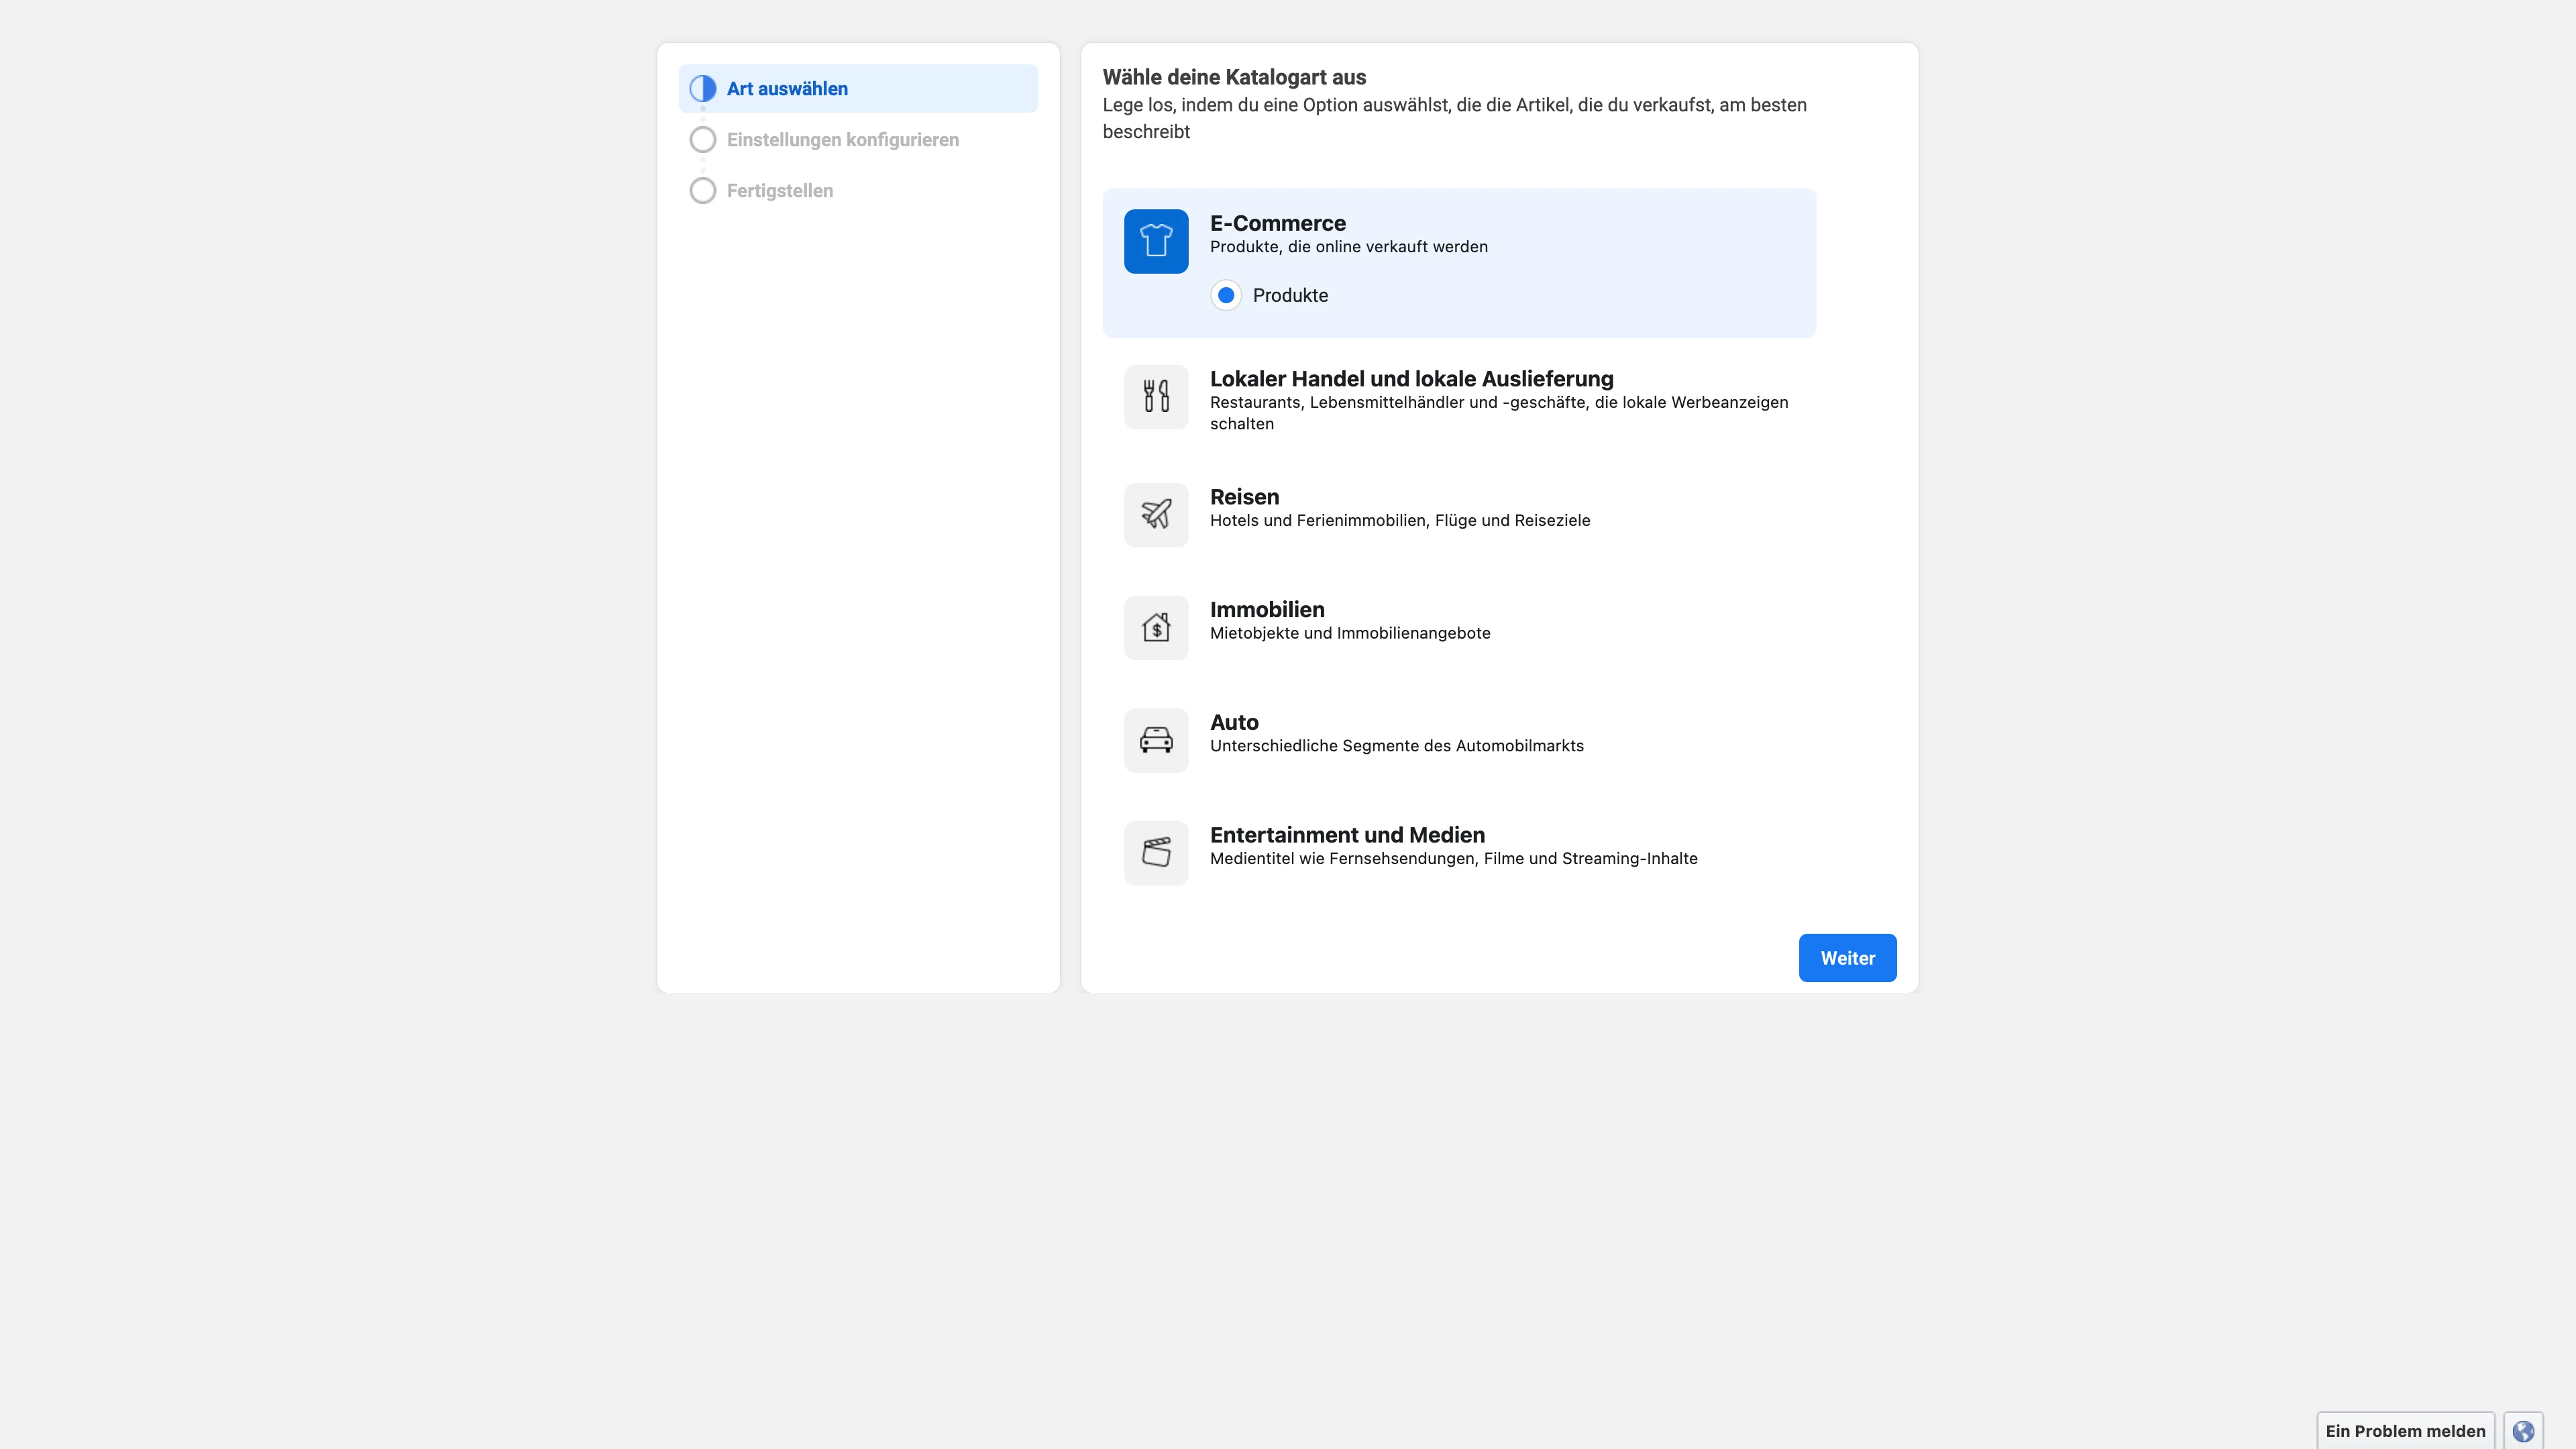
Task: Choose Lokaler Handel und lokale Auslieferung
Action: click(x=1411, y=379)
